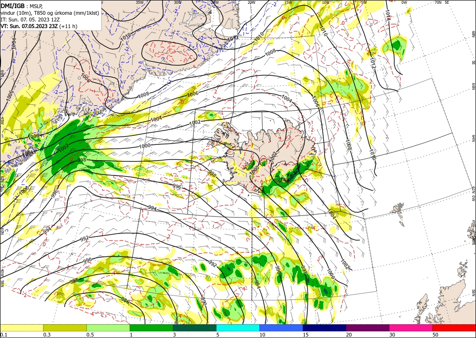Screen dimensions: 476x338
Task: Click the purple 20 mm legend swatch
Action: (x=367, y=328)
